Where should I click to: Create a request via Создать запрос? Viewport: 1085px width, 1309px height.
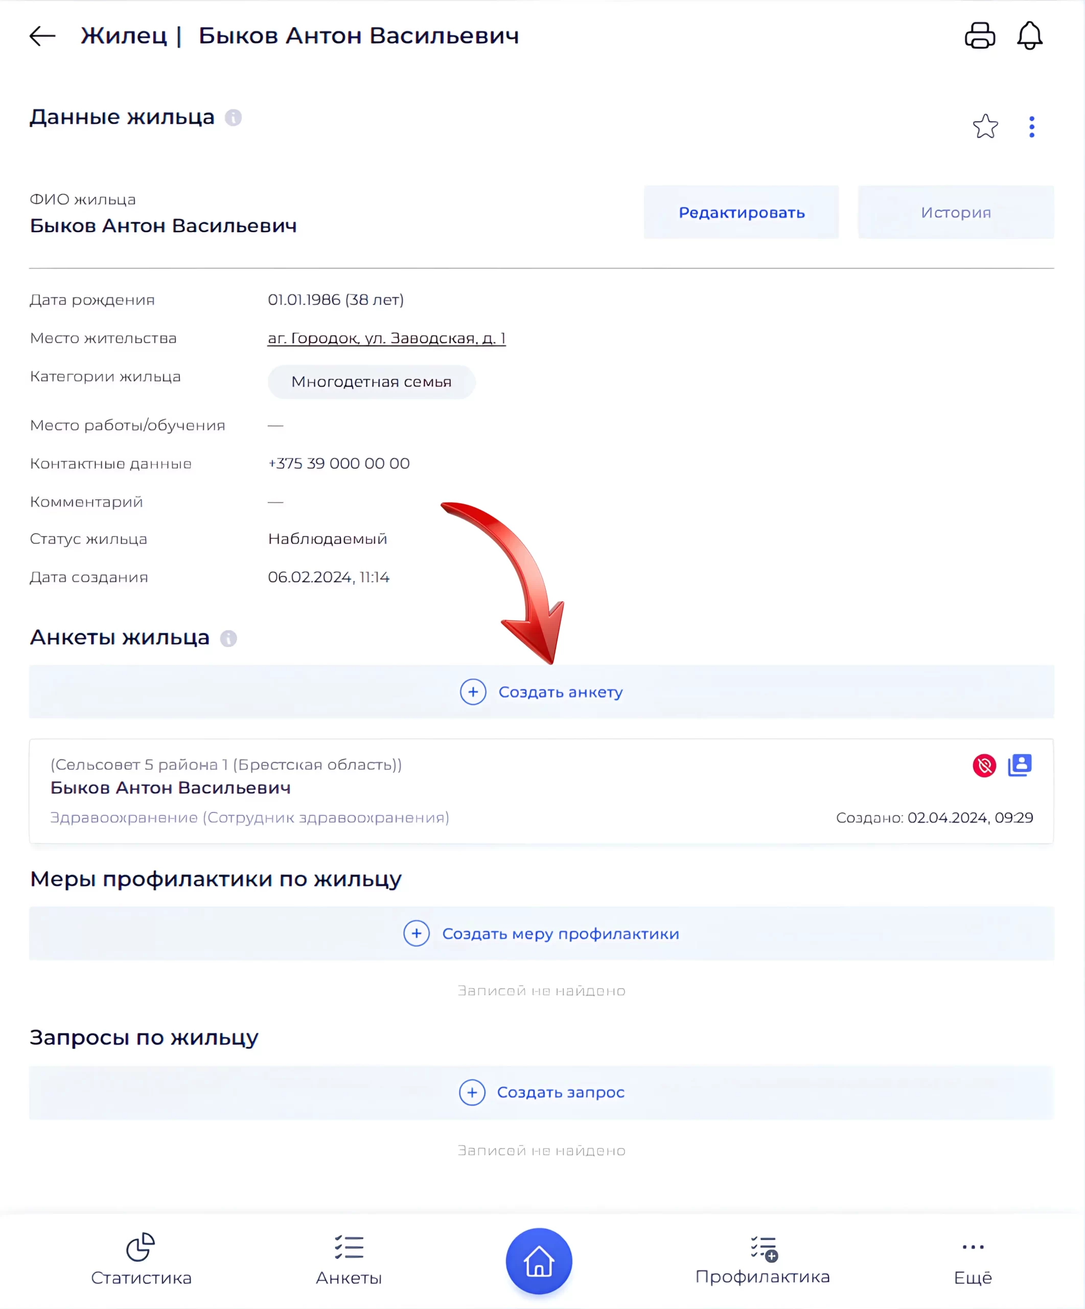pyautogui.click(x=541, y=1092)
